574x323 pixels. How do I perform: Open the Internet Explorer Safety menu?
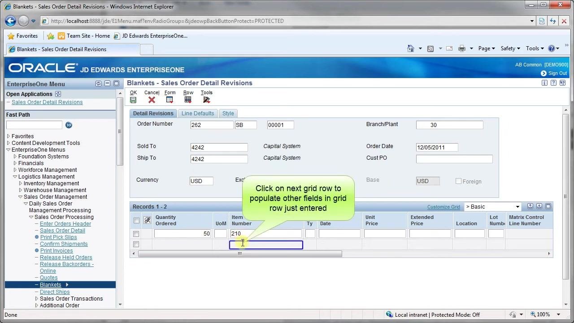tap(510, 48)
